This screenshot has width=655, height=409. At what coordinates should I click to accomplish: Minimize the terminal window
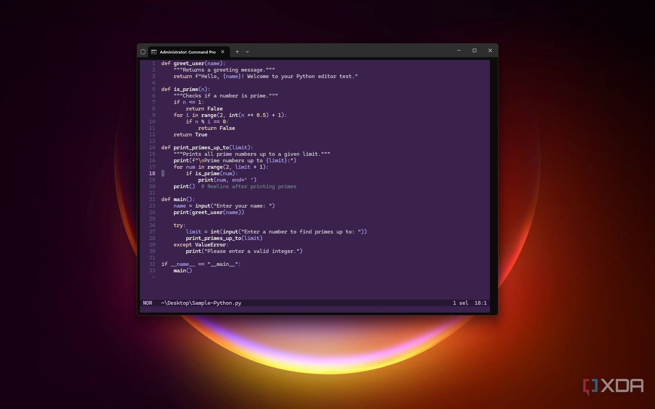(458, 50)
